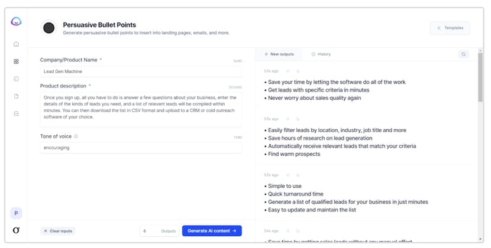Click the copy icon on the first output
Viewport: 491px width, 248px height.
(x=298, y=71)
